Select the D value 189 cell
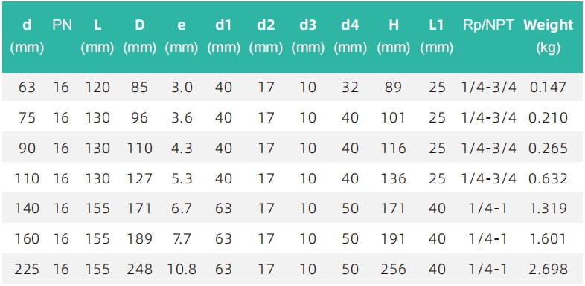585x286 pixels. tap(139, 238)
